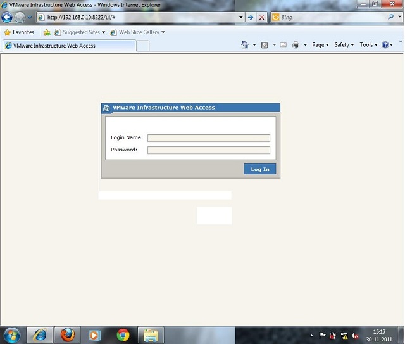Open the Print dropdown arrow
The width and height of the screenshot is (405, 344).
[x=305, y=45]
